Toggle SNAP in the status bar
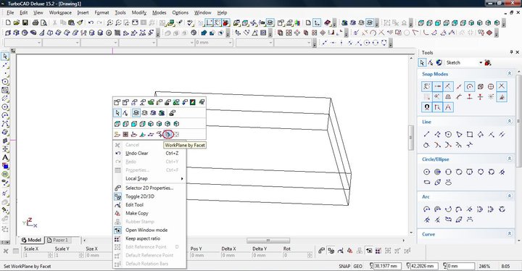Viewport: 522px width, 271px height. coord(344,266)
